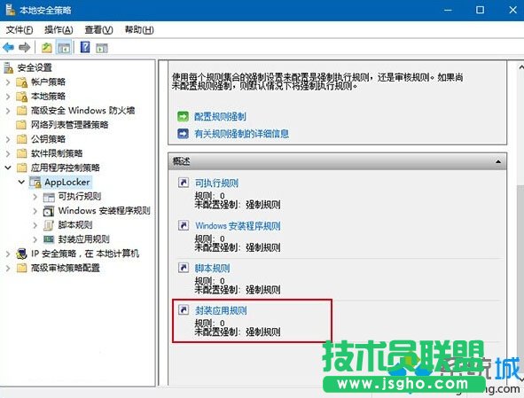Image resolution: width=524 pixels, height=398 pixels.
Task: Click the Windows 安装程序规则 icon in tree
Action: tap(49, 211)
